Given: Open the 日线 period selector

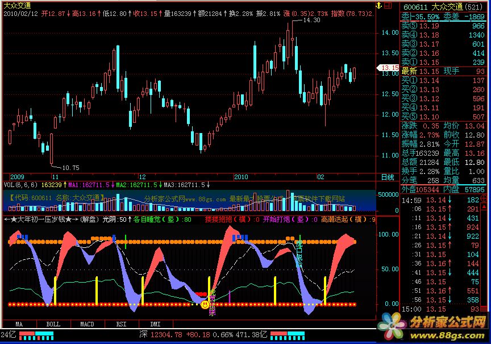Looking at the screenshot, I should click(386, 177).
